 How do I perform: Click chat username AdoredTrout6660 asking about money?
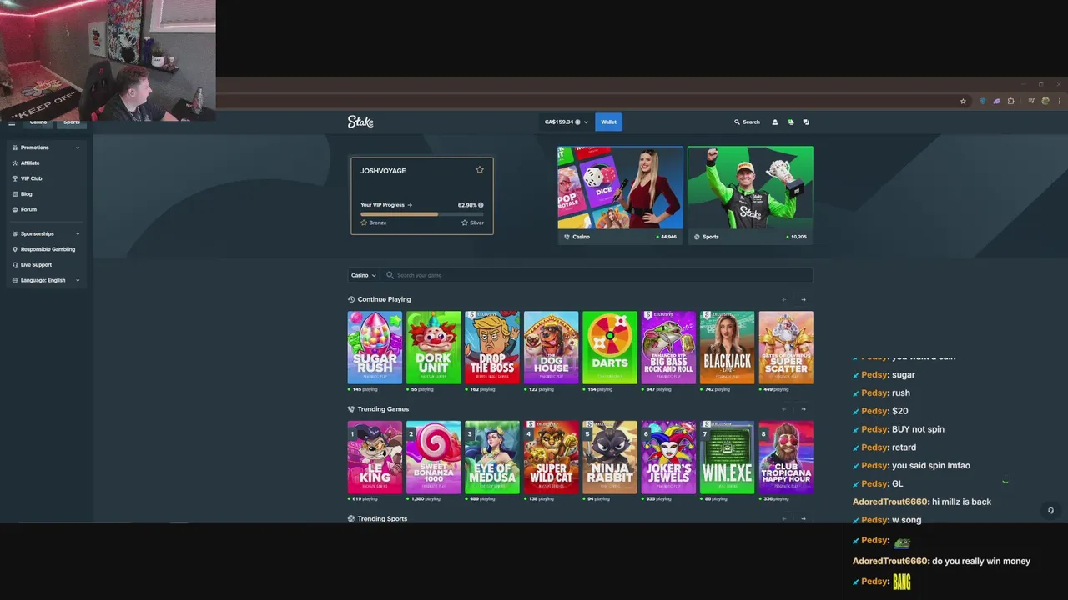[890, 561]
